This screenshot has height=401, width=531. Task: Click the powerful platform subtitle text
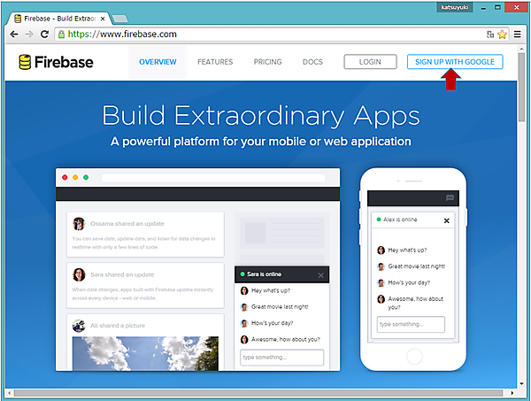(x=261, y=142)
